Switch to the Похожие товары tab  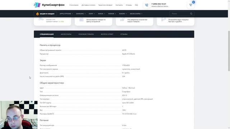[86, 34]
